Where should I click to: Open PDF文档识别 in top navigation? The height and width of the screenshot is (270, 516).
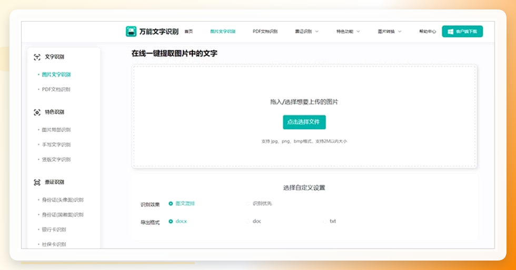coord(265,32)
